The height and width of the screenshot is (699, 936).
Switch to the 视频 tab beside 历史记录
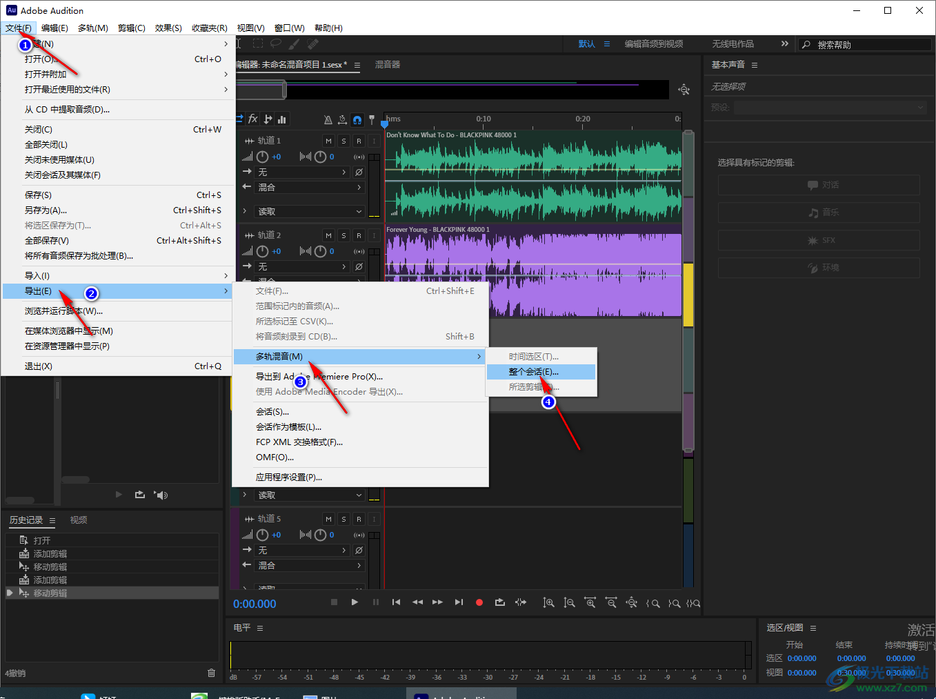[79, 520]
